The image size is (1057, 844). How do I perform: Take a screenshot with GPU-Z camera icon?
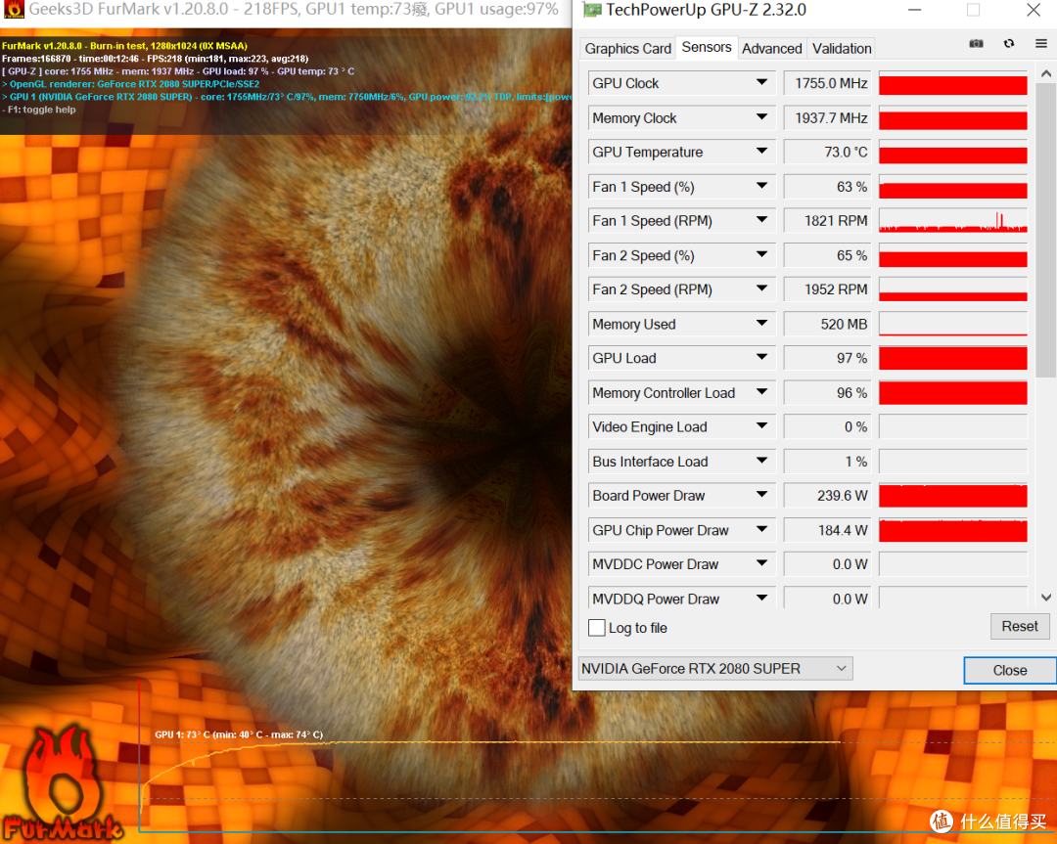click(976, 44)
